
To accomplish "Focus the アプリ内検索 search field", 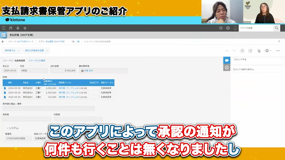I will tap(256, 28).
